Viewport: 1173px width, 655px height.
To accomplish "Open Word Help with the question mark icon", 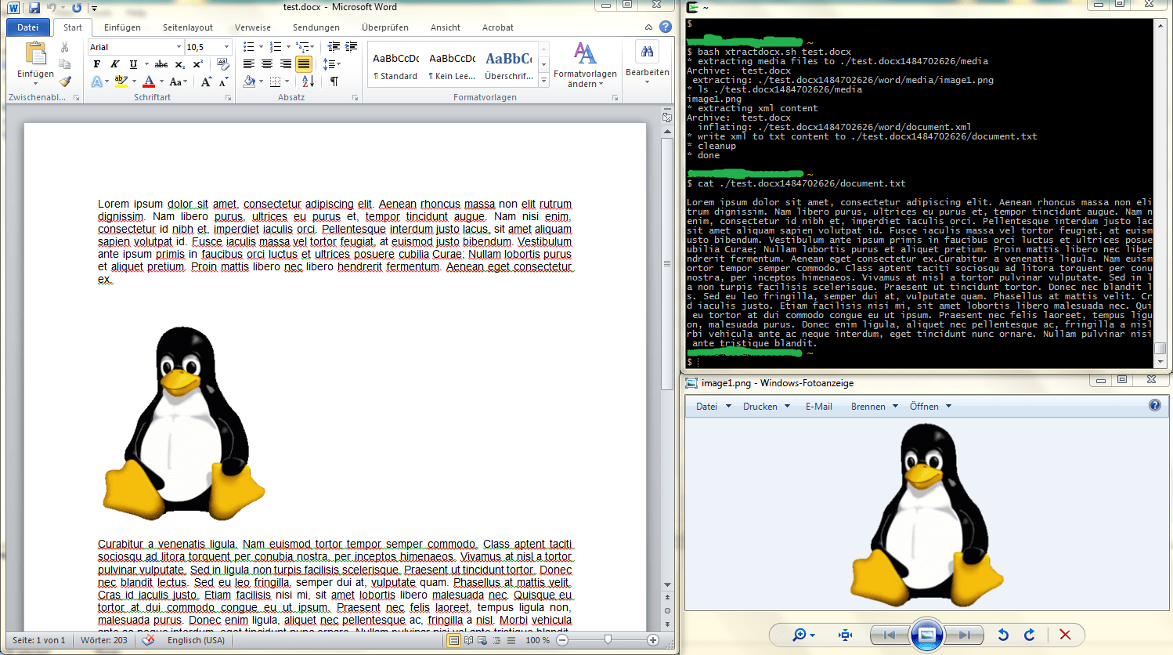I will [x=666, y=27].
